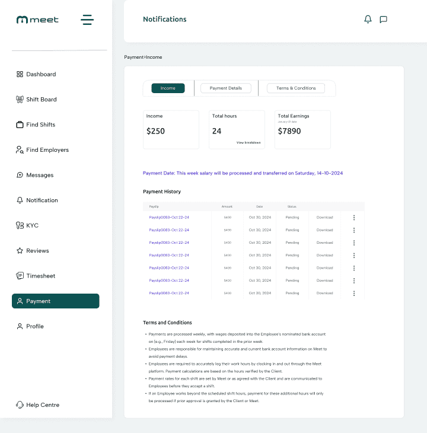Open the chat message icon in header
The height and width of the screenshot is (433, 427).
pyautogui.click(x=383, y=20)
